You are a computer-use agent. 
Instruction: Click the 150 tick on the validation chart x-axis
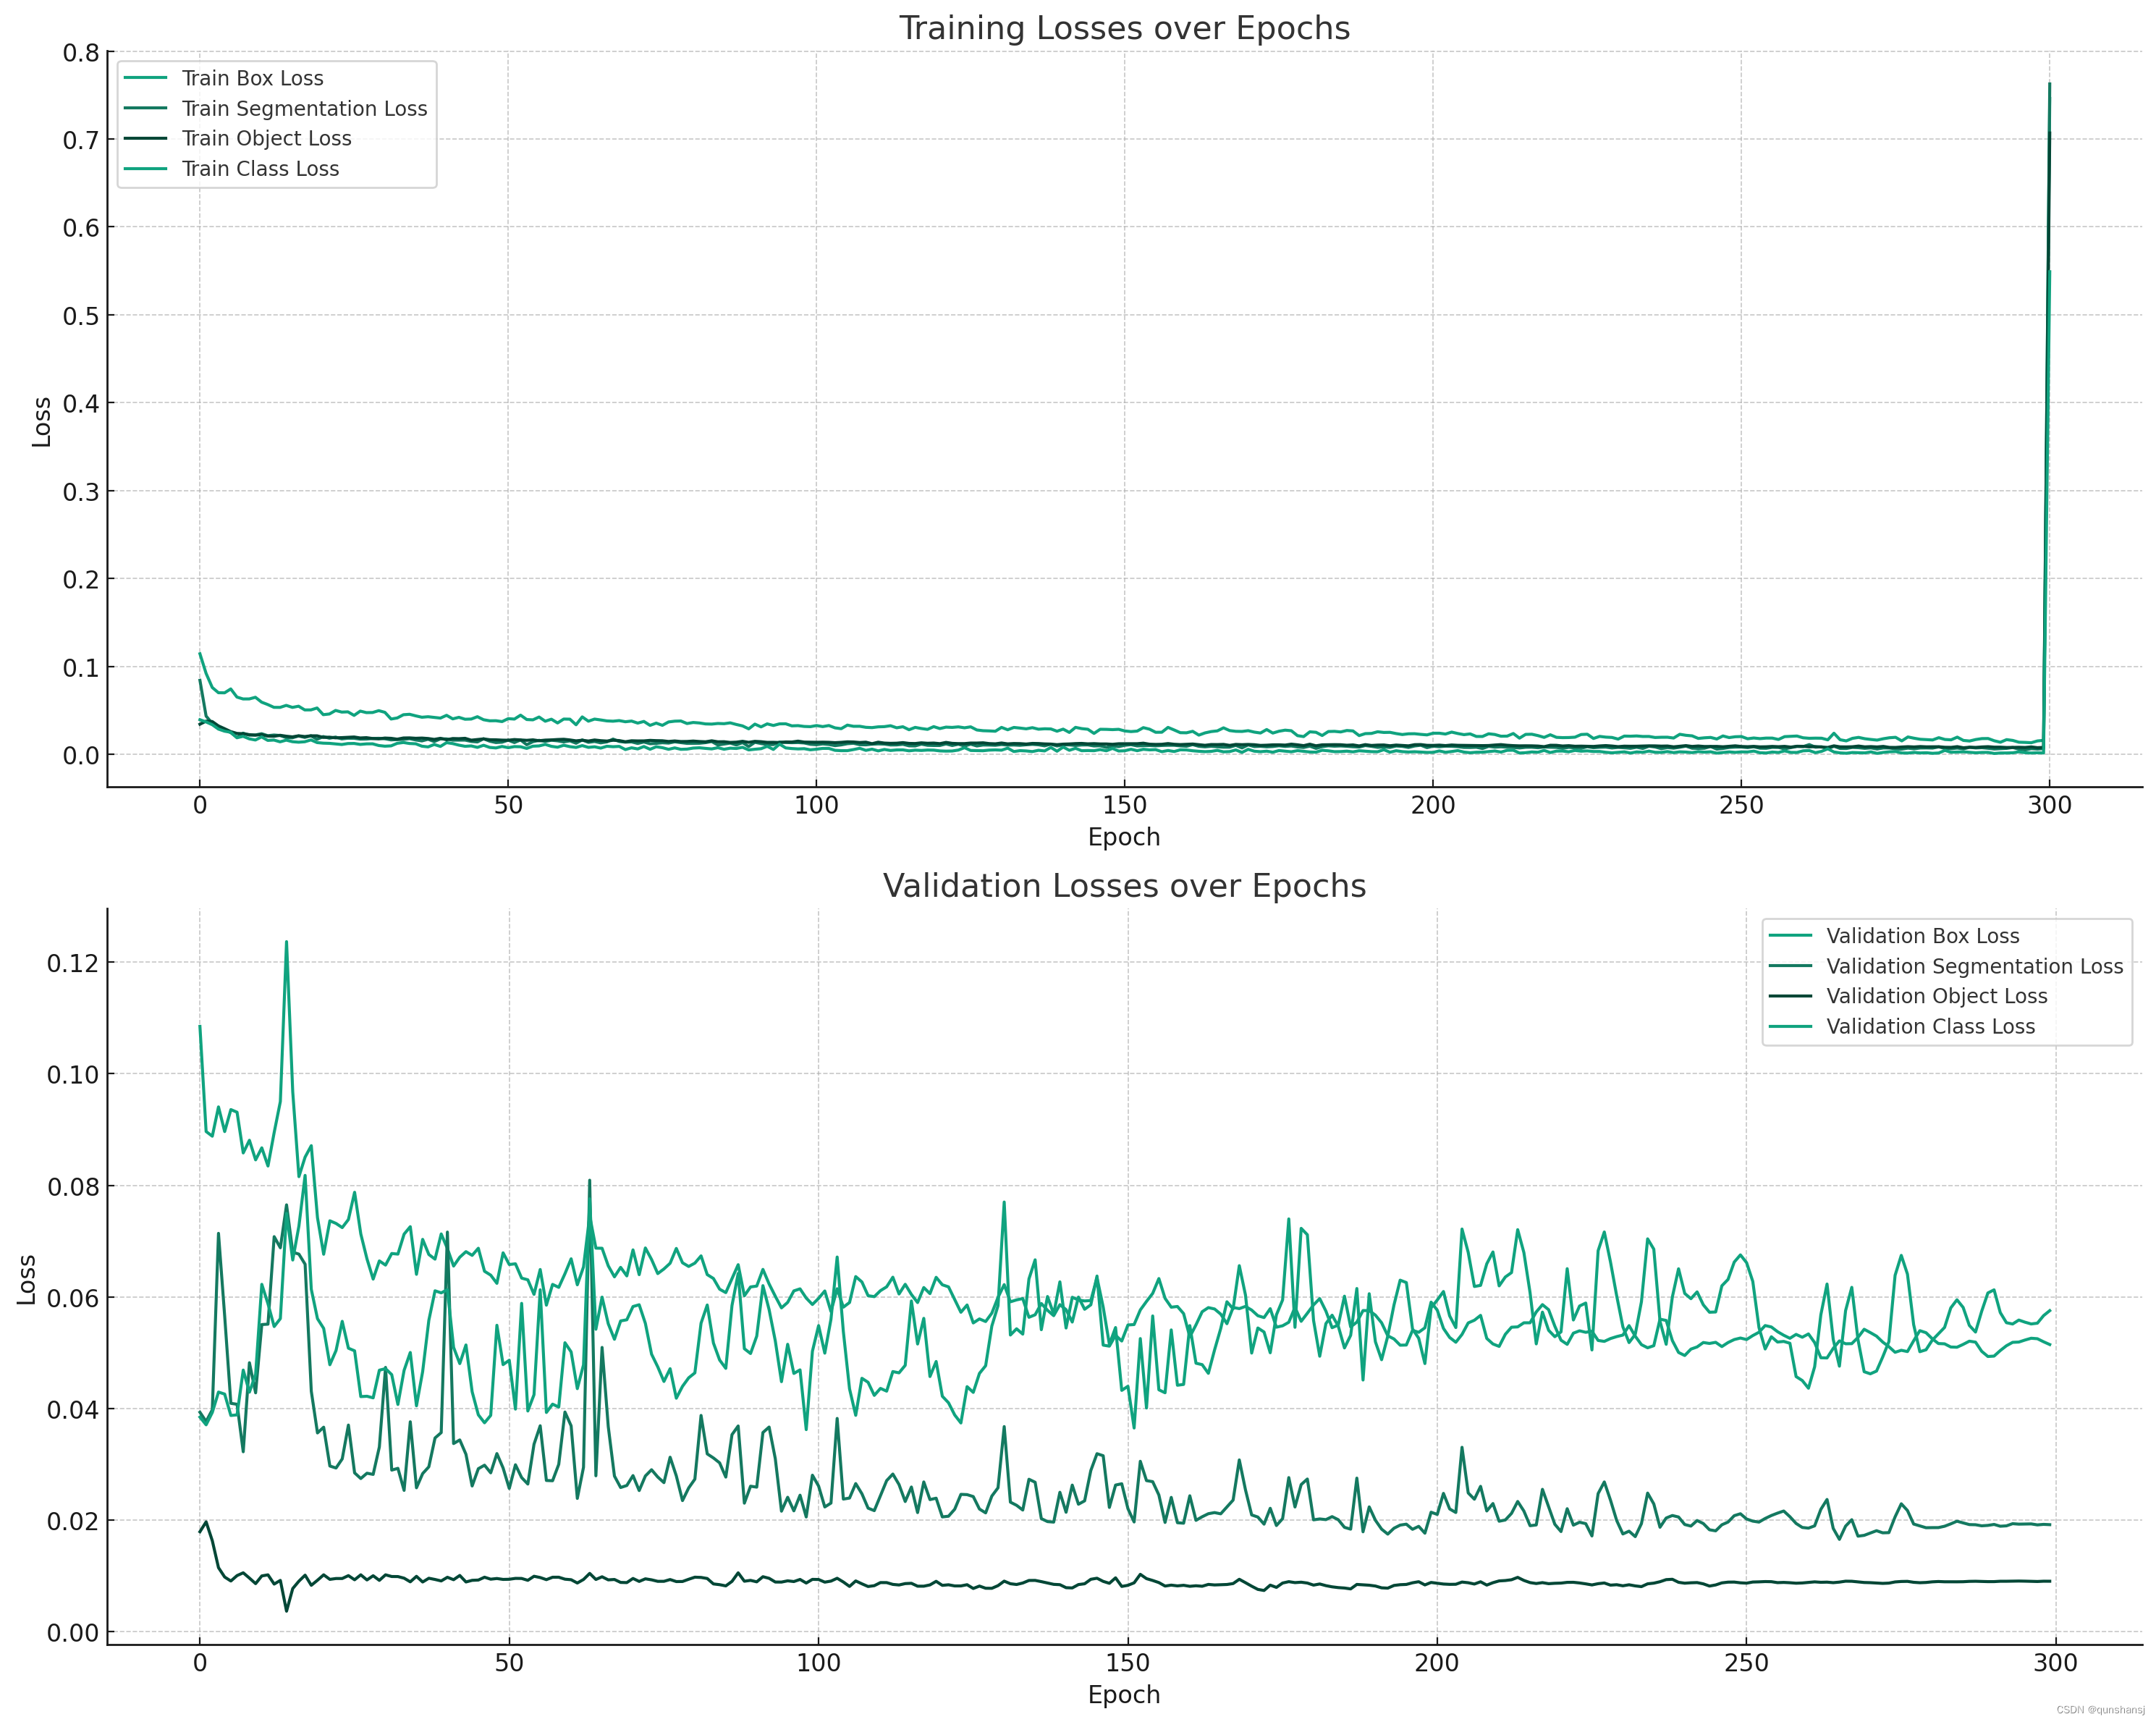click(1128, 1663)
